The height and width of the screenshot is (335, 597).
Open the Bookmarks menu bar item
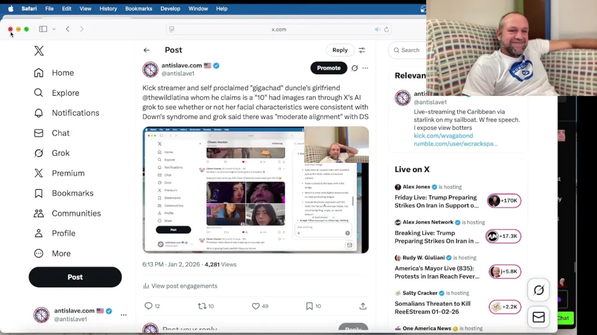click(139, 8)
